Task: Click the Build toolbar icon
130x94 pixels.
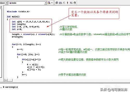Action: tap(60, 3)
